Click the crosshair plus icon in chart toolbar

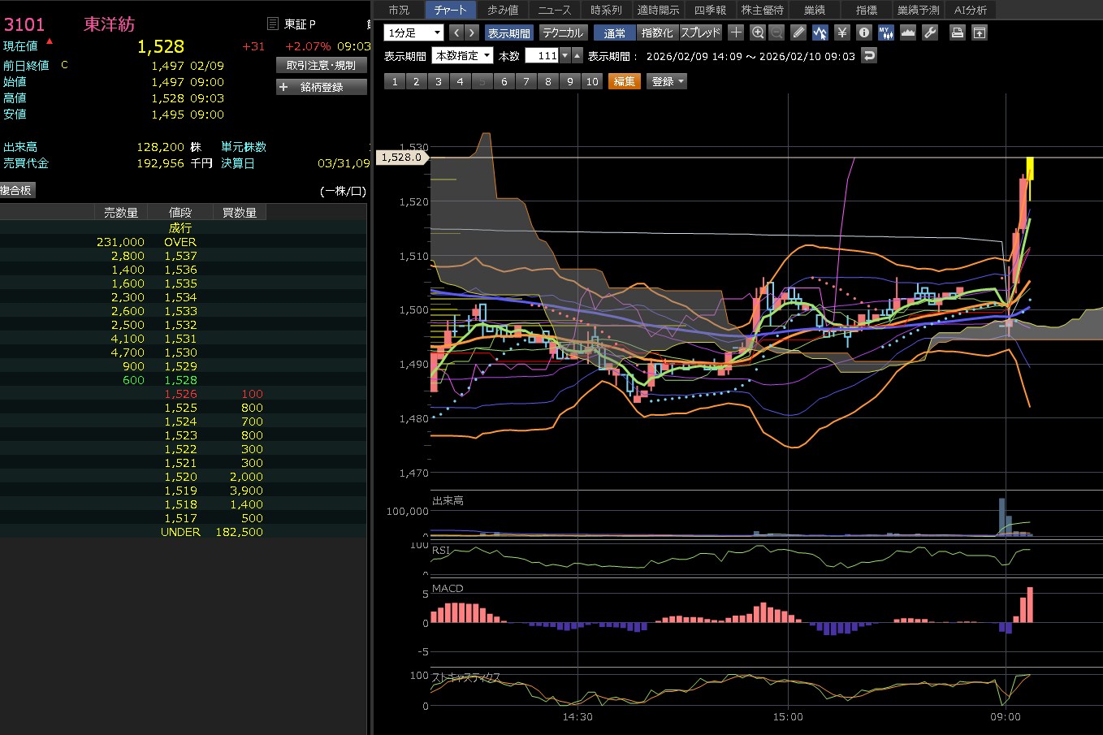pos(736,32)
